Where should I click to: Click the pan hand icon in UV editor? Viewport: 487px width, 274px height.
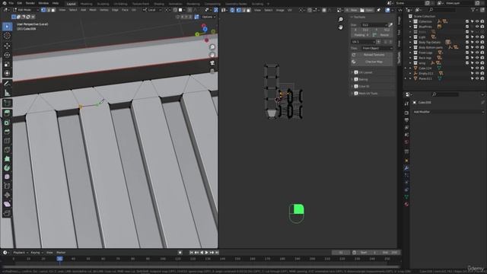click(x=341, y=27)
